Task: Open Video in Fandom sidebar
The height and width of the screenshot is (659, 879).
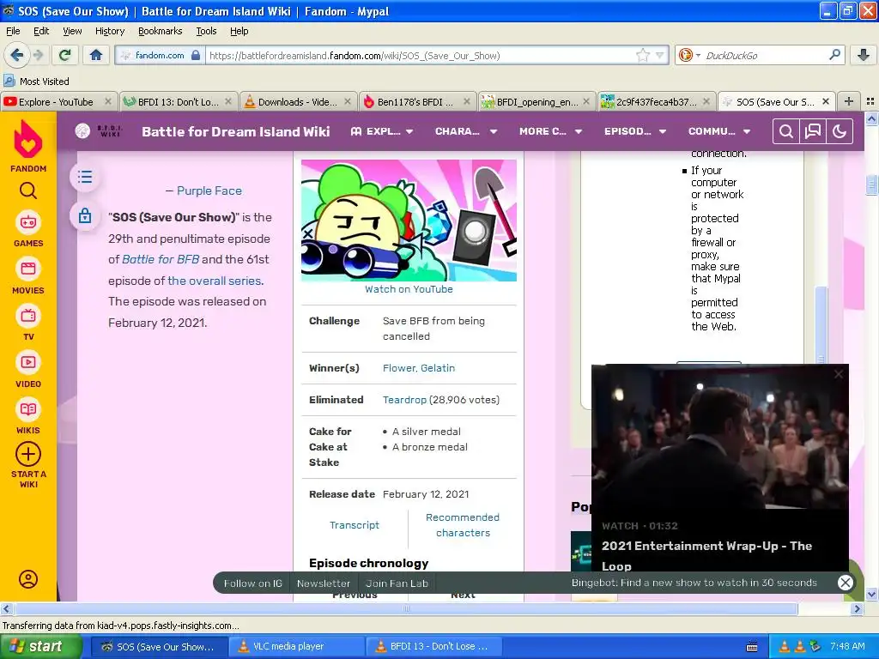Action: click(28, 370)
